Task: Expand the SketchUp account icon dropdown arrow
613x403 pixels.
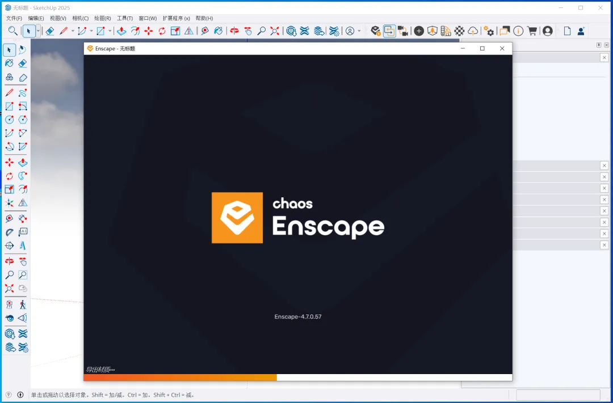Action: click(359, 31)
